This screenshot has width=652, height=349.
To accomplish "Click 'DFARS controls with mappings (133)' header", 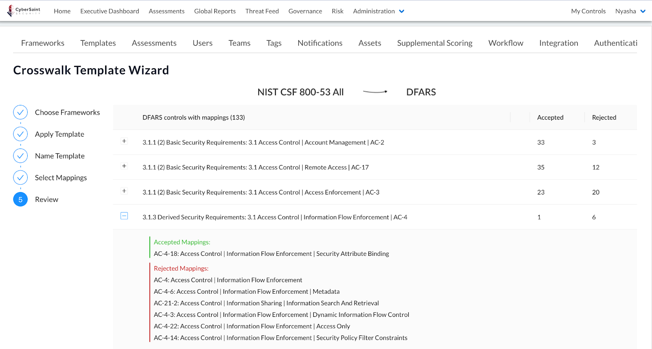I will [194, 118].
